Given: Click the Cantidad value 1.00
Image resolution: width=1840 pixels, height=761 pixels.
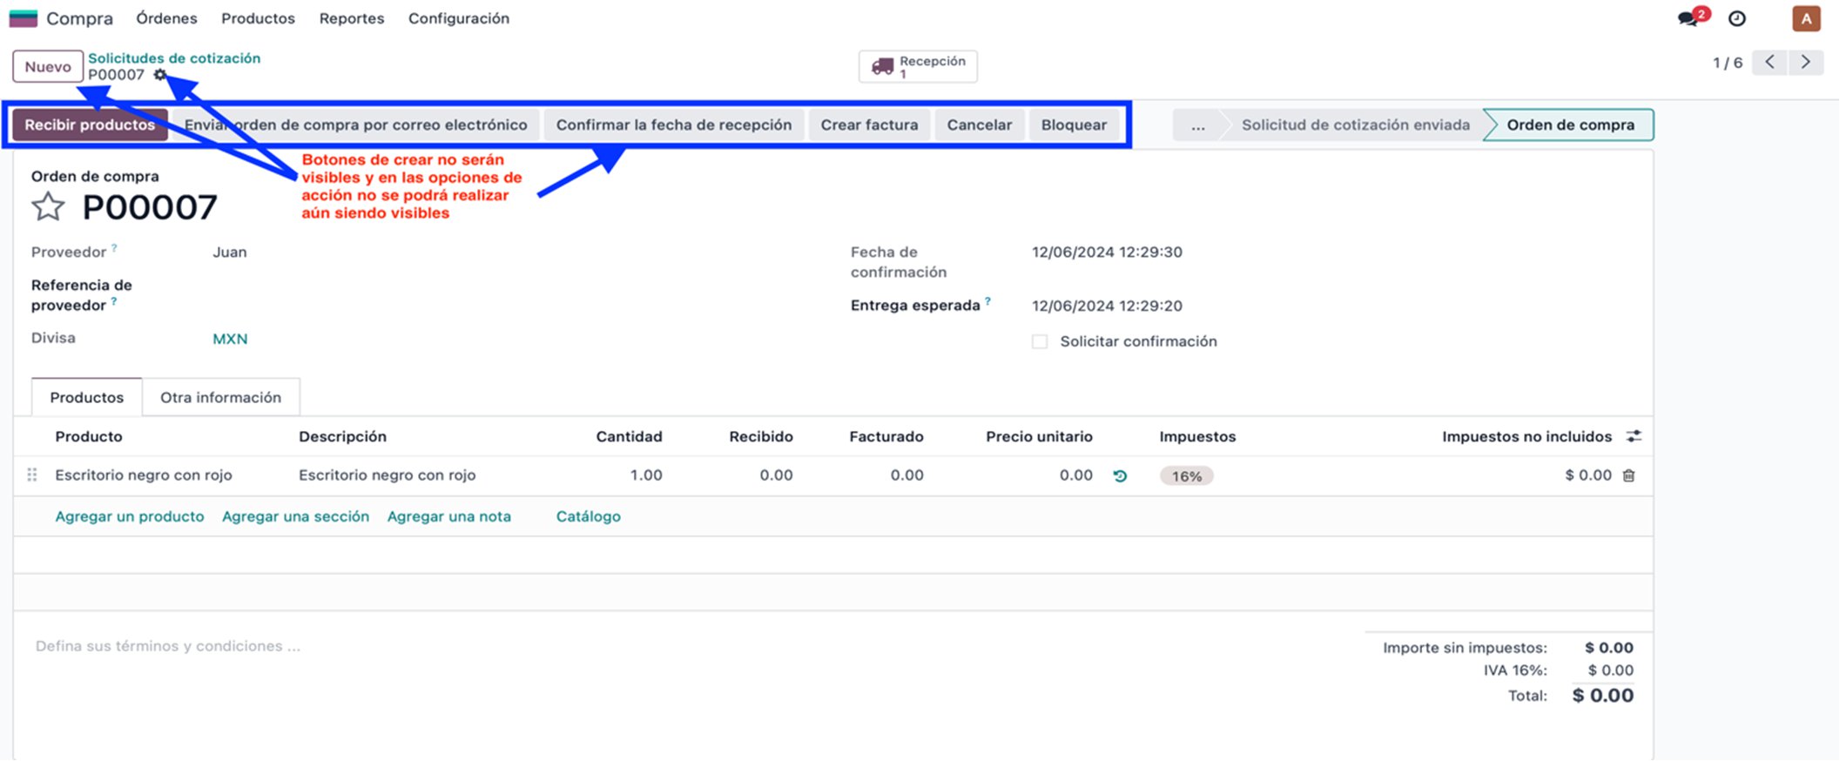Looking at the screenshot, I should point(646,475).
